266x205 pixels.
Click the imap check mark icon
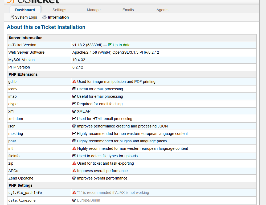pos(74,96)
